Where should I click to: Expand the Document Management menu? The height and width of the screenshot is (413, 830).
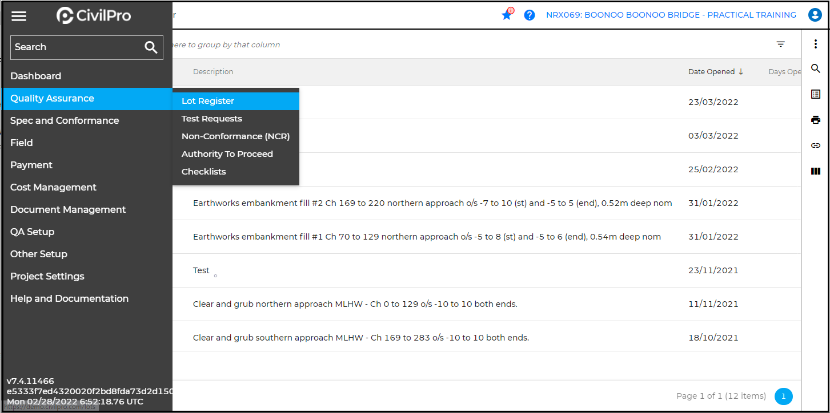[68, 209]
